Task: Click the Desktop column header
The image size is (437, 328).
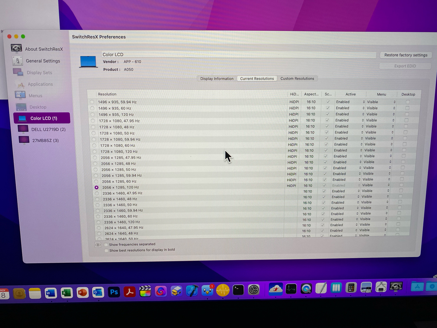Action: pos(408,94)
